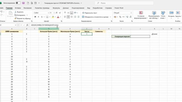Screen dimensions: 182x102
Task: Toggle Align Left
Action: [65, 17]
